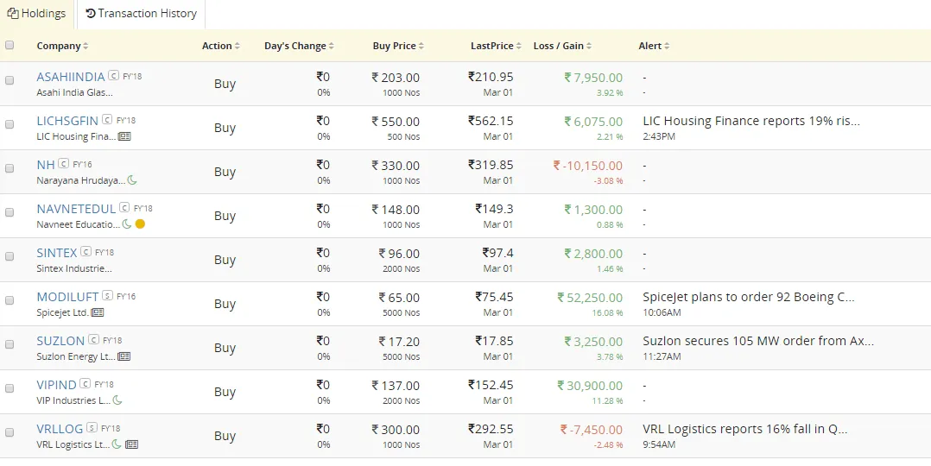Click the moon icon beside Narayana Hrudayalaya

coord(132,180)
